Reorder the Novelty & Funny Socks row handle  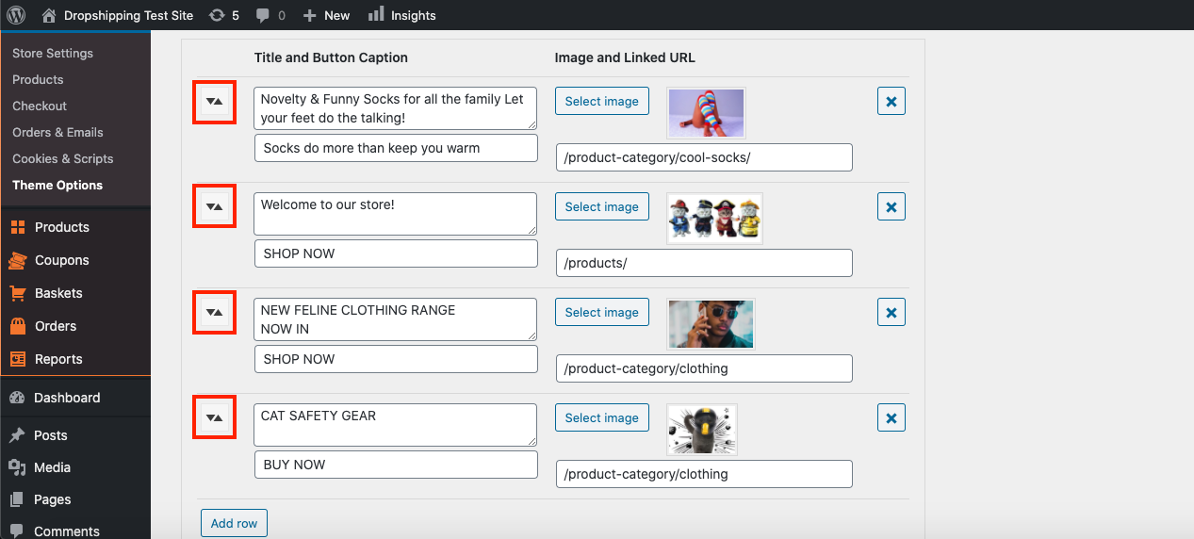[x=215, y=101]
